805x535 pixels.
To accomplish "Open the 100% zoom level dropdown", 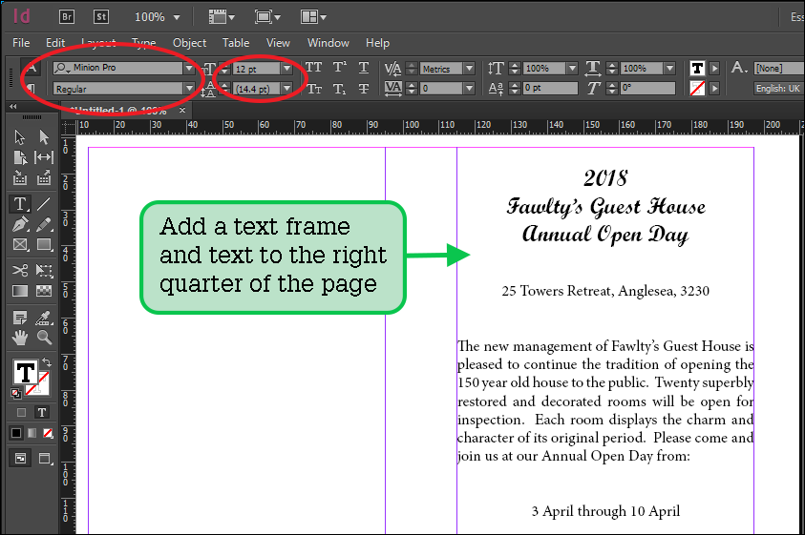I will point(177,17).
